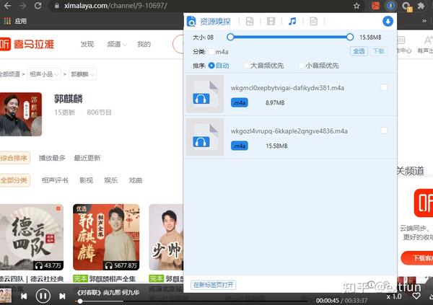Click the 下载 button in sniffer panel
433x305 pixels.
[x=379, y=51]
